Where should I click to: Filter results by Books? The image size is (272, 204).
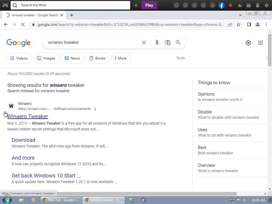97,58
